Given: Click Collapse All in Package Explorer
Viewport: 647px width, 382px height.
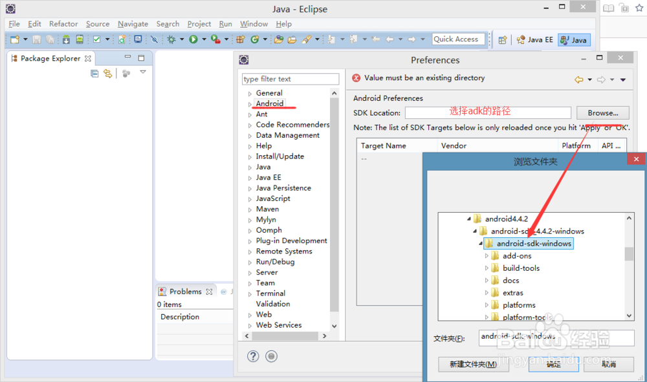Looking at the screenshot, I should click(94, 74).
